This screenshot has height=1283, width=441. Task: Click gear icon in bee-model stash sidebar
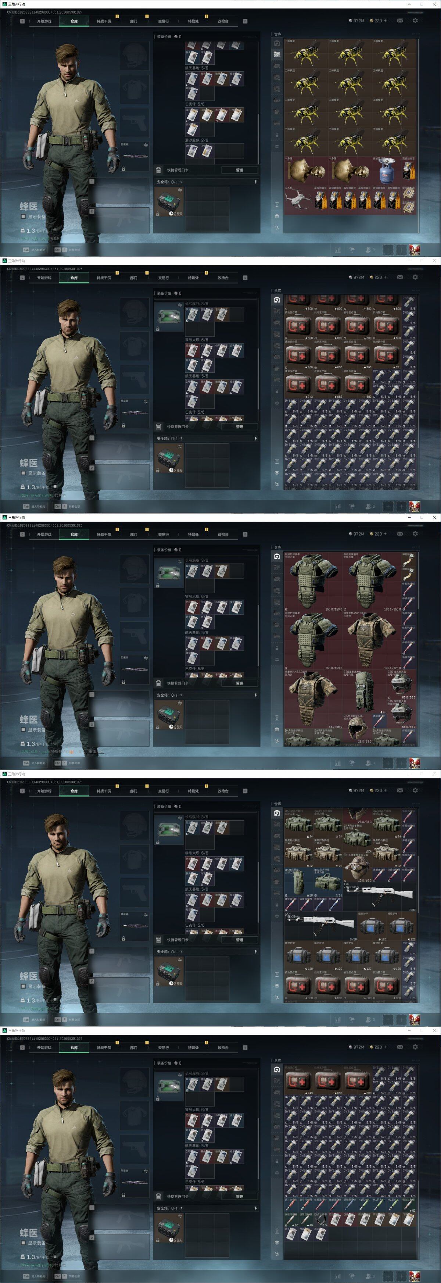[277, 146]
